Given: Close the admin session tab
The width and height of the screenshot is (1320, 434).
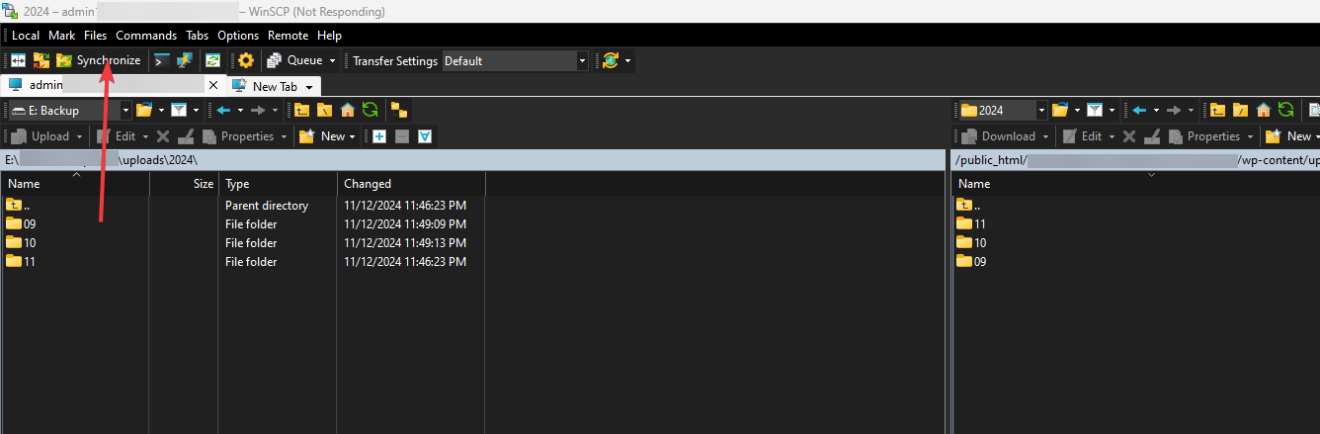Looking at the screenshot, I should coord(212,86).
